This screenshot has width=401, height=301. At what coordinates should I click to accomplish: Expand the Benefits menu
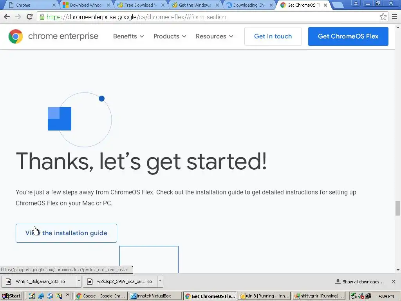point(128,36)
